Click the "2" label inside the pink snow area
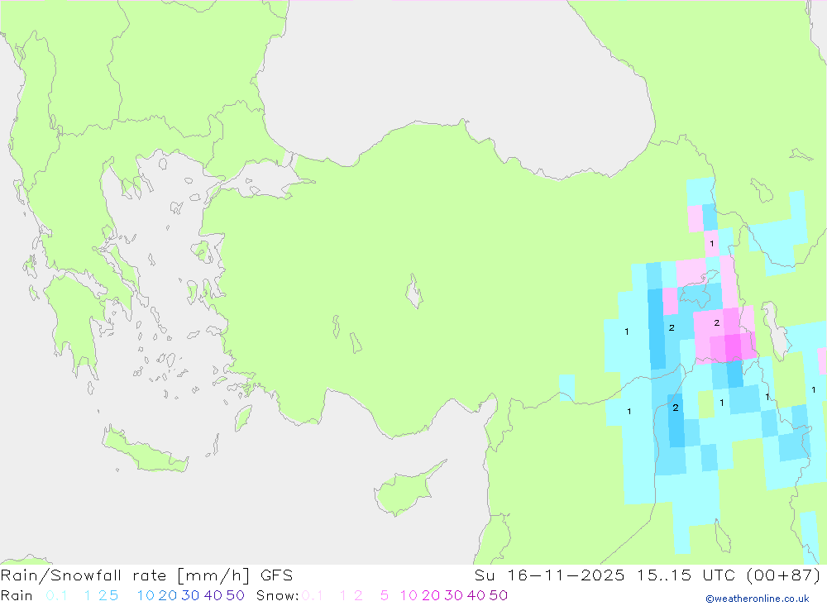The height and width of the screenshot is (606, 827). coord(716,322)
